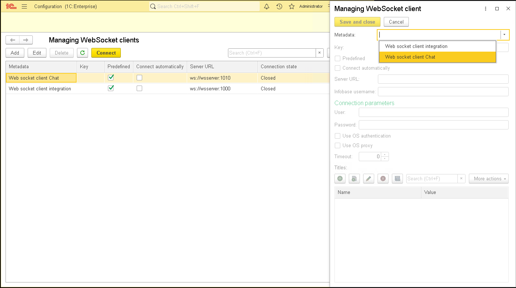This screenshot has height=288, width=516.
Task: Focus the Titles Search field
Action: tap(432, 178)
